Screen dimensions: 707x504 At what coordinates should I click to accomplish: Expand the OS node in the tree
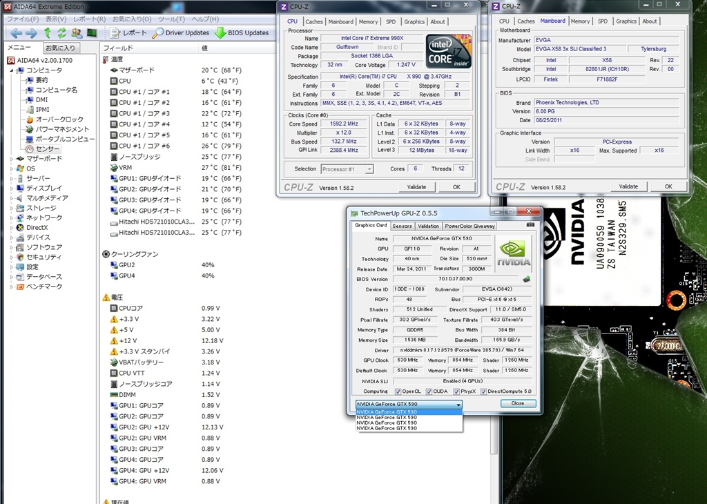pos(12,168)
